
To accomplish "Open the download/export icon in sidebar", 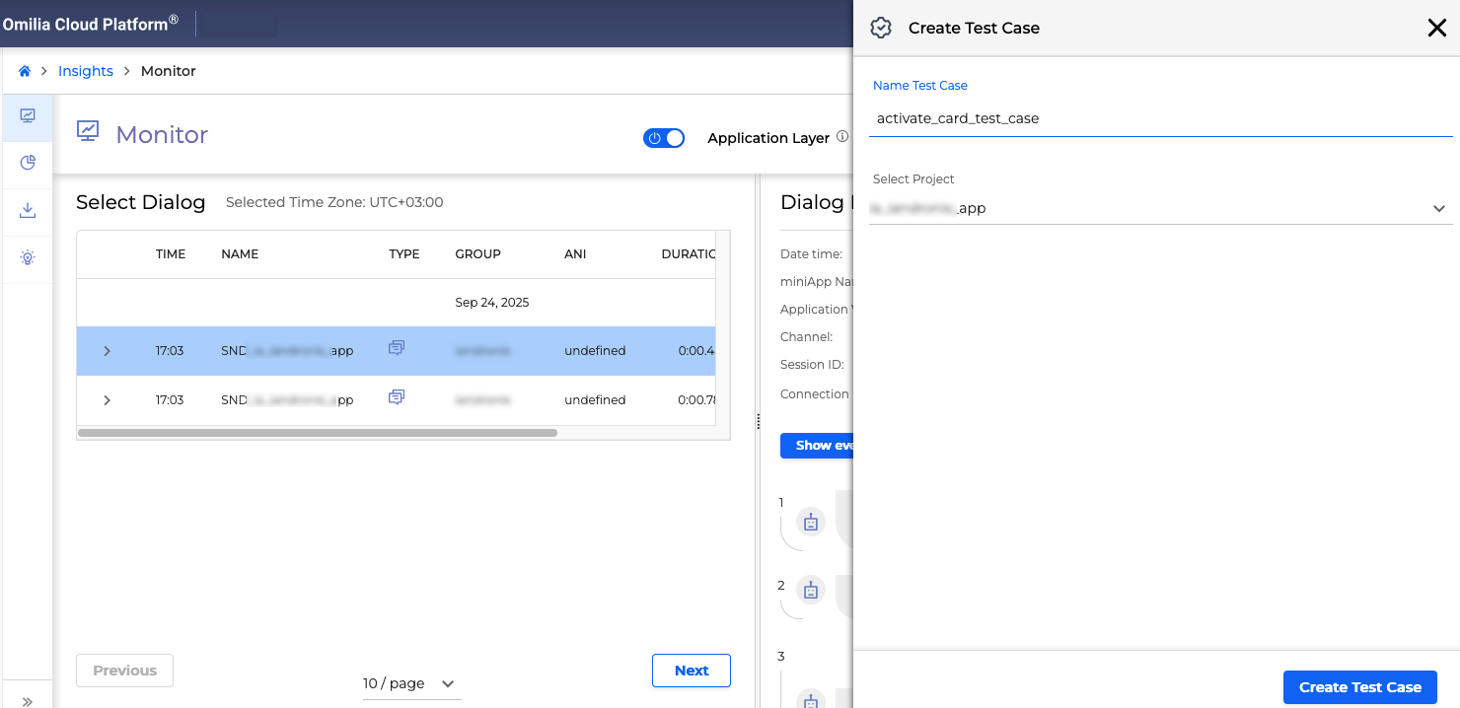I will coord(27,210).
